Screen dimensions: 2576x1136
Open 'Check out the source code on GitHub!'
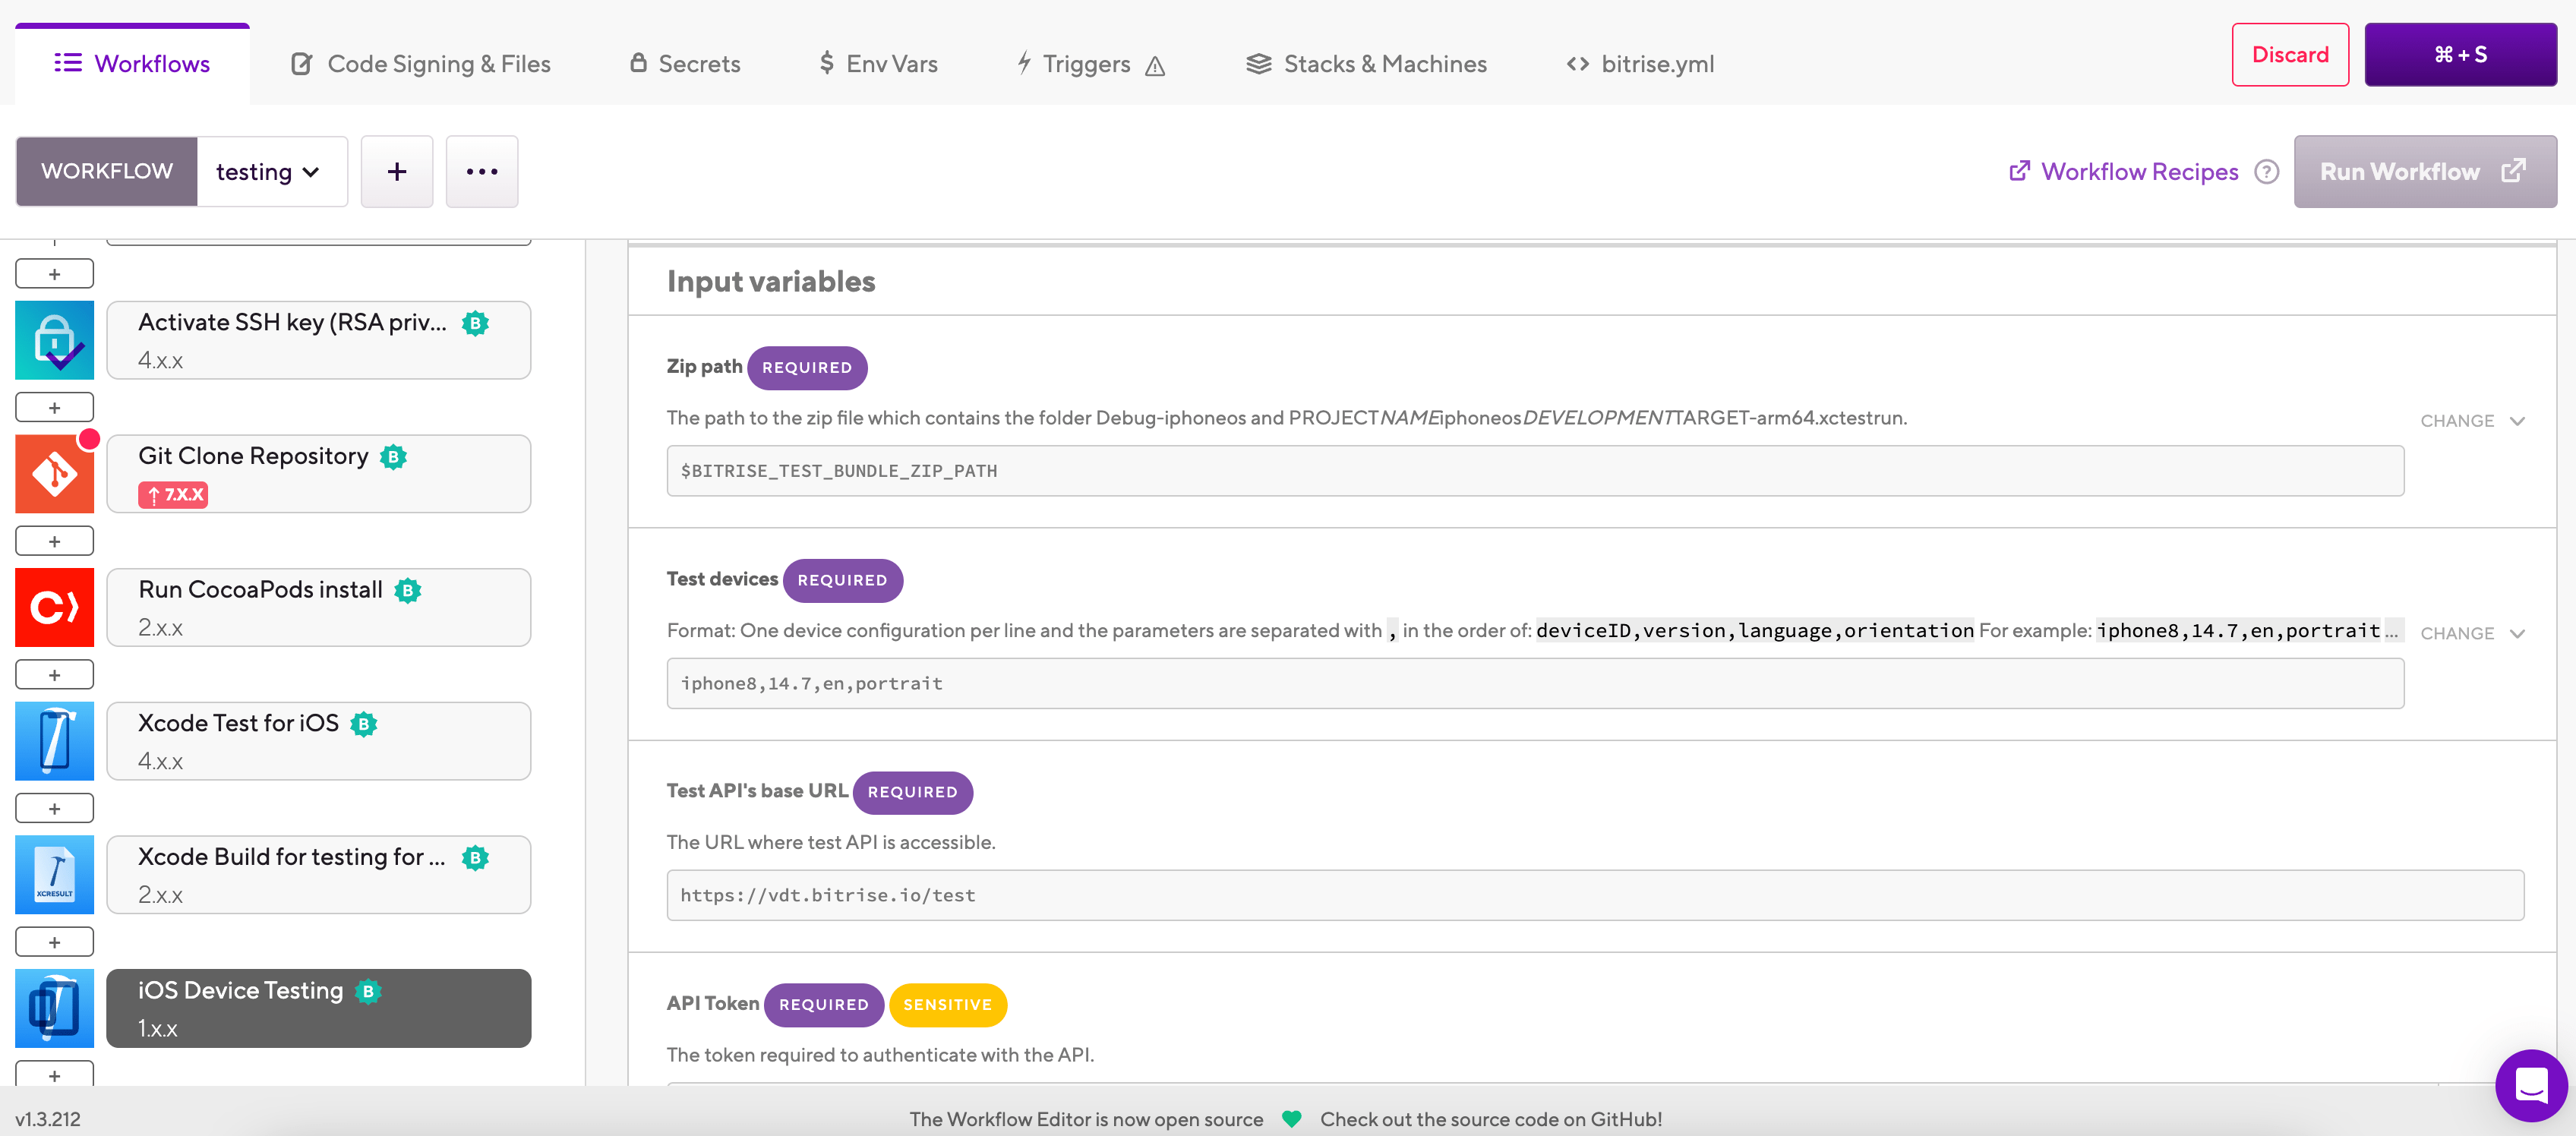[1490, 1119]
